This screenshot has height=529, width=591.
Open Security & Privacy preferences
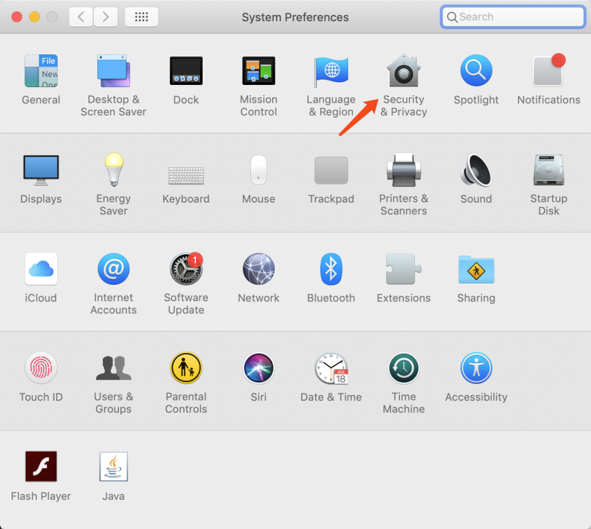coord(403,72)
